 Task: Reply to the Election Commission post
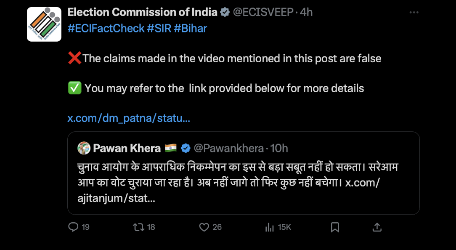click(x=74, y=227)
